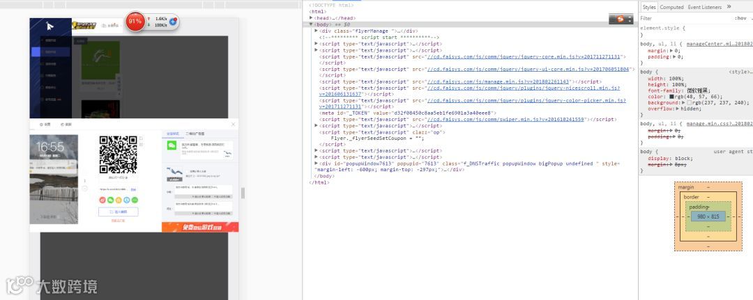Click the devtools panel divider handle
753x300 pixels.
[243, 193]
